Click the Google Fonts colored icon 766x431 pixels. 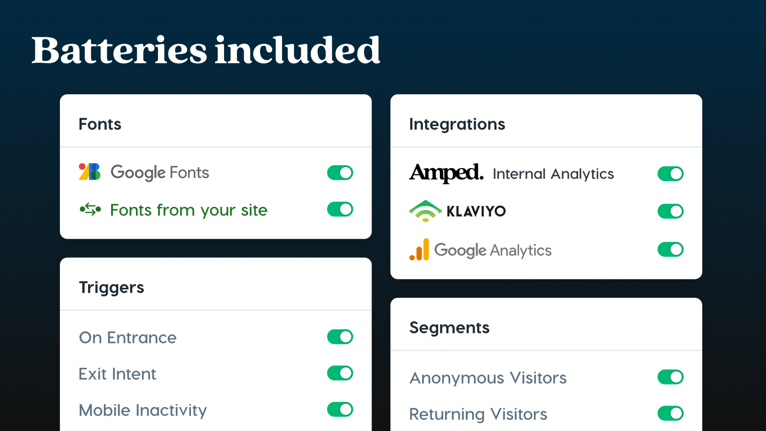(89, 172)
